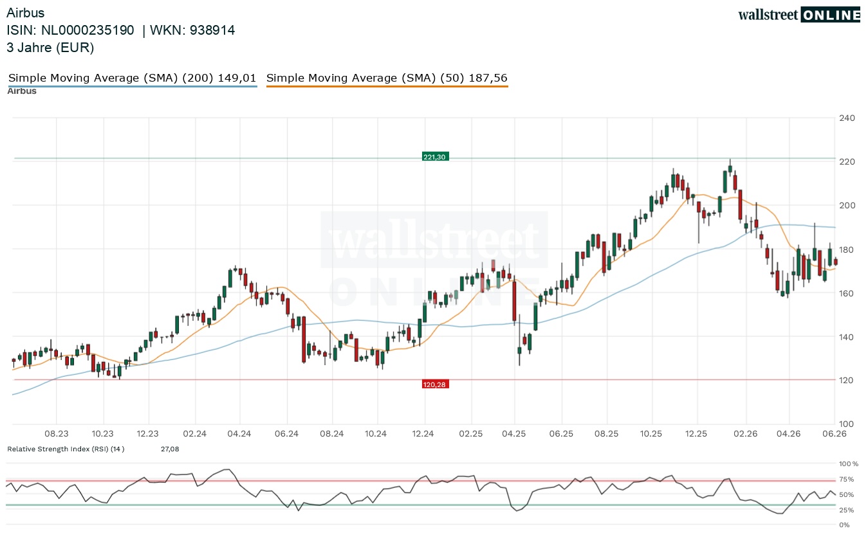
Task: Click the 200 price axis label
Action: [x=847, y=206]
